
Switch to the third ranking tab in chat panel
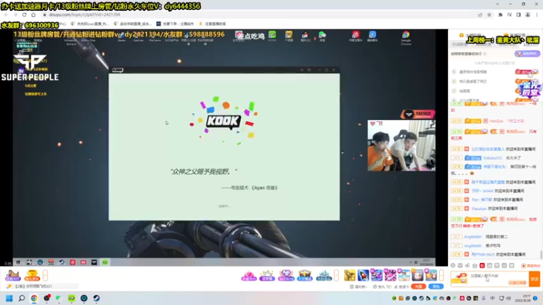click(506, 45)
